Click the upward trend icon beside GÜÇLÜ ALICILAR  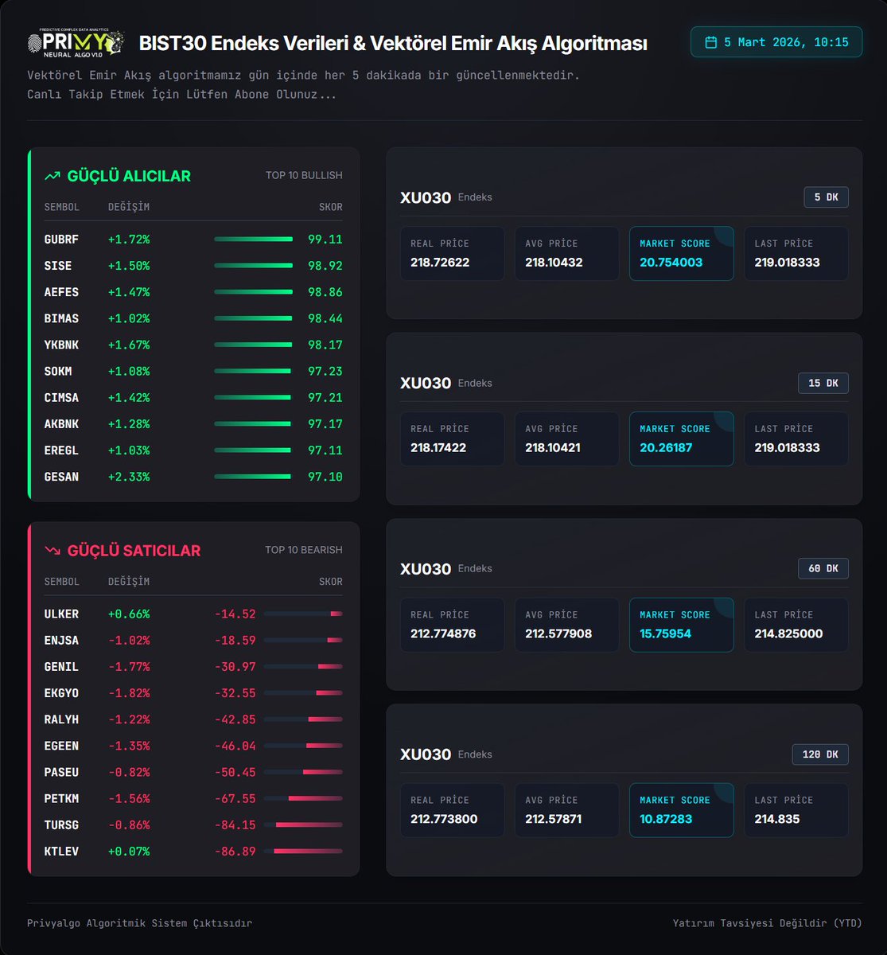[53, 176]
